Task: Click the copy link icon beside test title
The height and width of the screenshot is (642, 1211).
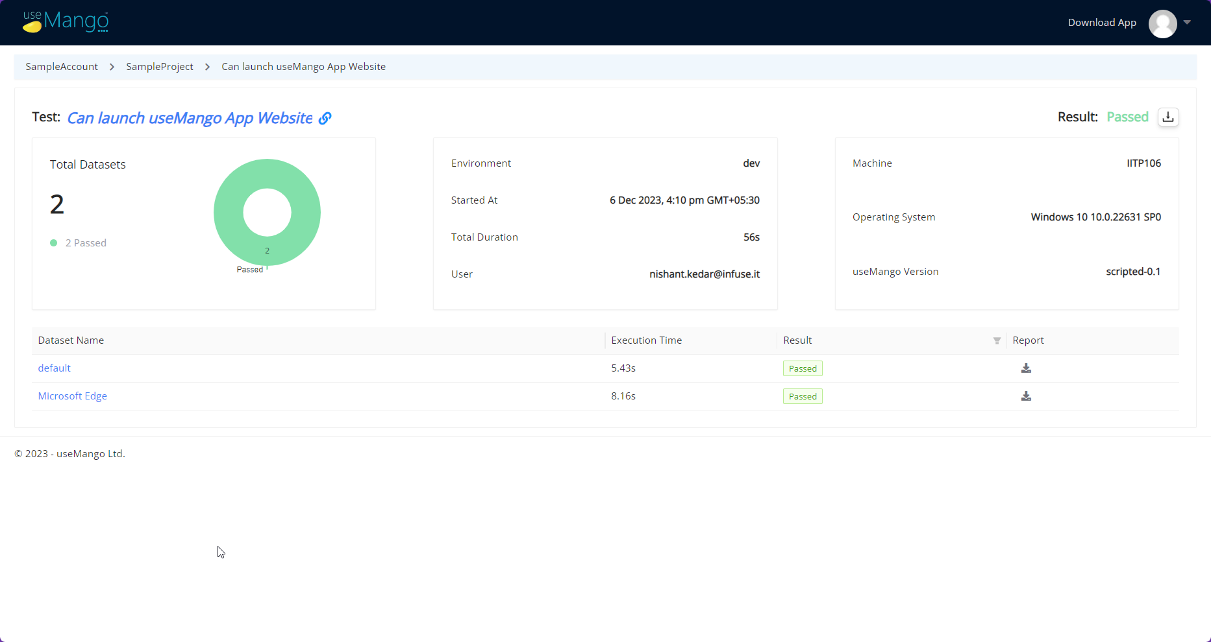Action: 325,118
